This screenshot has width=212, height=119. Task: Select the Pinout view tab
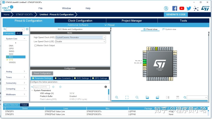pyautogui.click(x=150, y=29)
